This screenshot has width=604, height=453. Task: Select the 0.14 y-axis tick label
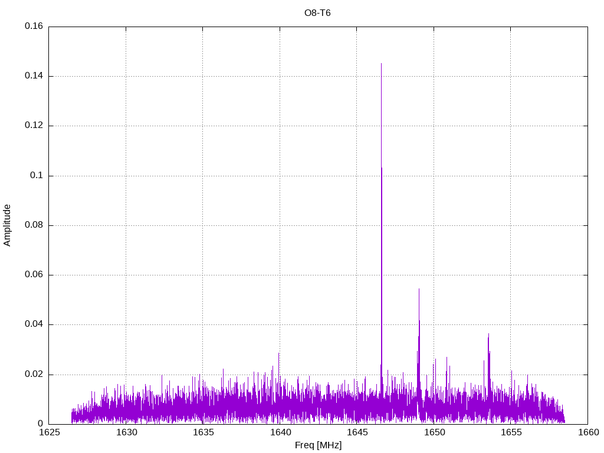(x=34, y=76)
